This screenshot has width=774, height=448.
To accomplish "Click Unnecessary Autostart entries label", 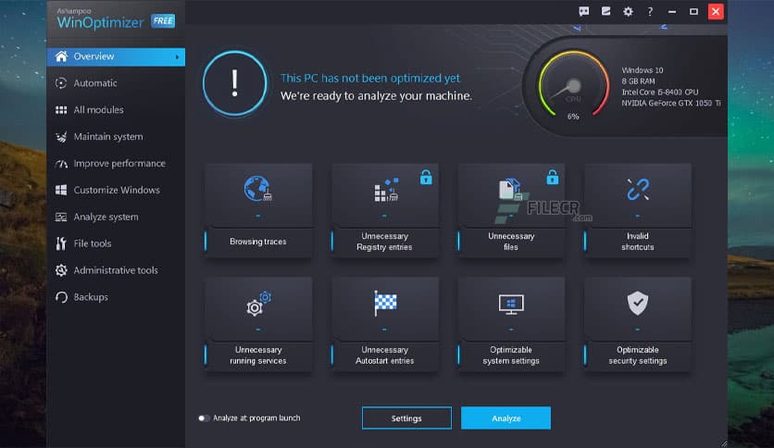I will pyautogui.click(x=384, y=355).
